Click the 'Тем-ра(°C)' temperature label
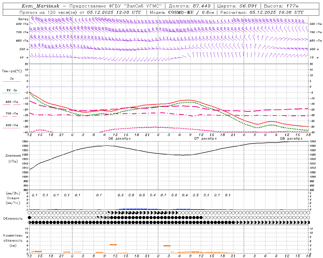The width and height of the screenshot is (323, 258). (x=12, y=71)
